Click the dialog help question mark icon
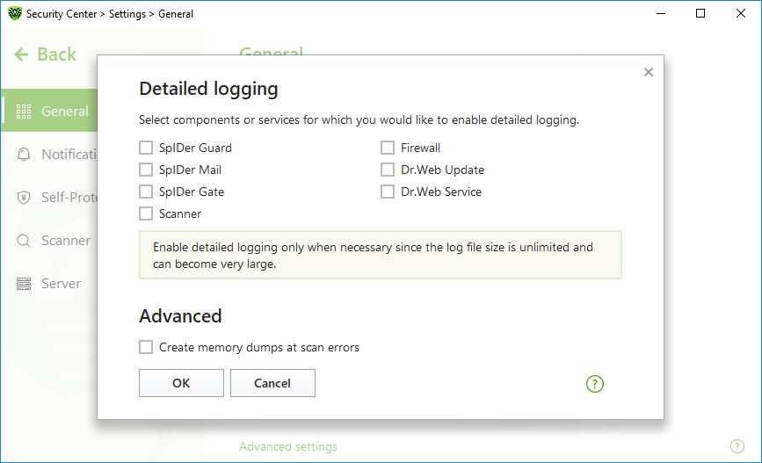Viewport: 762px width, 463px height. [594, 384]
